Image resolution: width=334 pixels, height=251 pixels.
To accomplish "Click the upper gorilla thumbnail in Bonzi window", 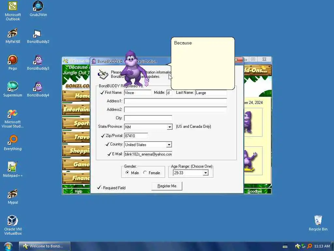I will pos(253,122).
